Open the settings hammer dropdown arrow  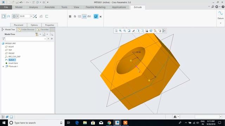click(x=40, y=34)
